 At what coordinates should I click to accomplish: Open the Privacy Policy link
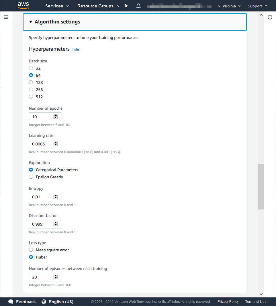(228, 302)
